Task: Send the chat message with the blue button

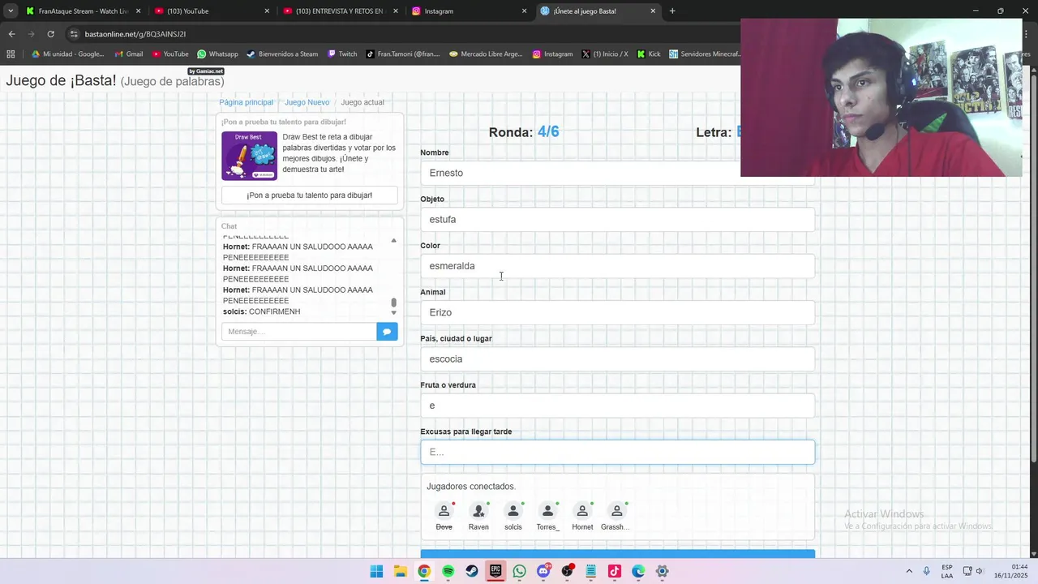Action: (x=387, y=331)
